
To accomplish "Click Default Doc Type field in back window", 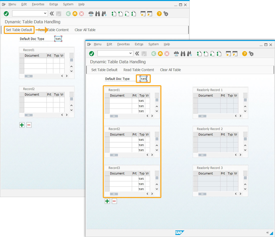I will click(x=58, y=39).
